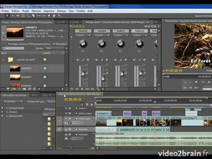Mute the Sonores mixer channel
The height and width of the screenshot is (159, 212).
click(x=78, y=60)
